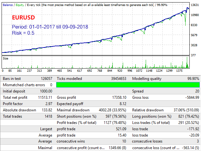Click the Period date range text

pos(50,27)
